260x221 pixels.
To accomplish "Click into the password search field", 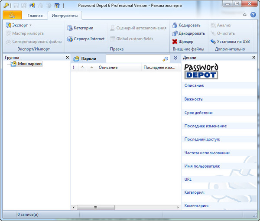I will coord(133,58).
